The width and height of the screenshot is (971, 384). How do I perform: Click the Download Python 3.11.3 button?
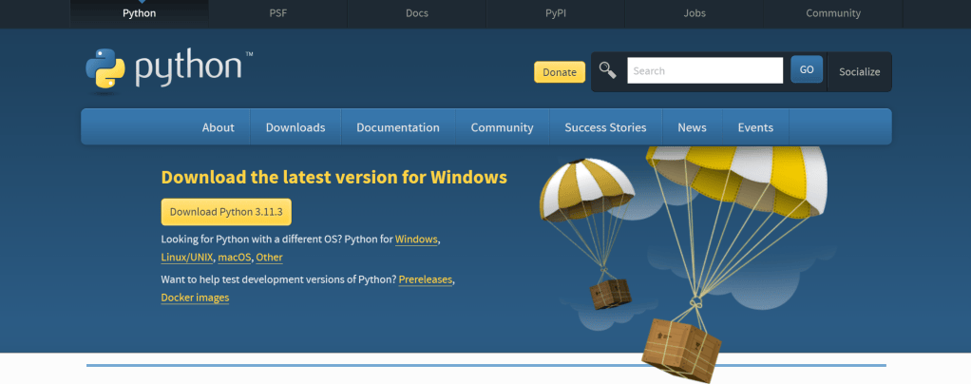pyautogui.click(x=226, y=212)
